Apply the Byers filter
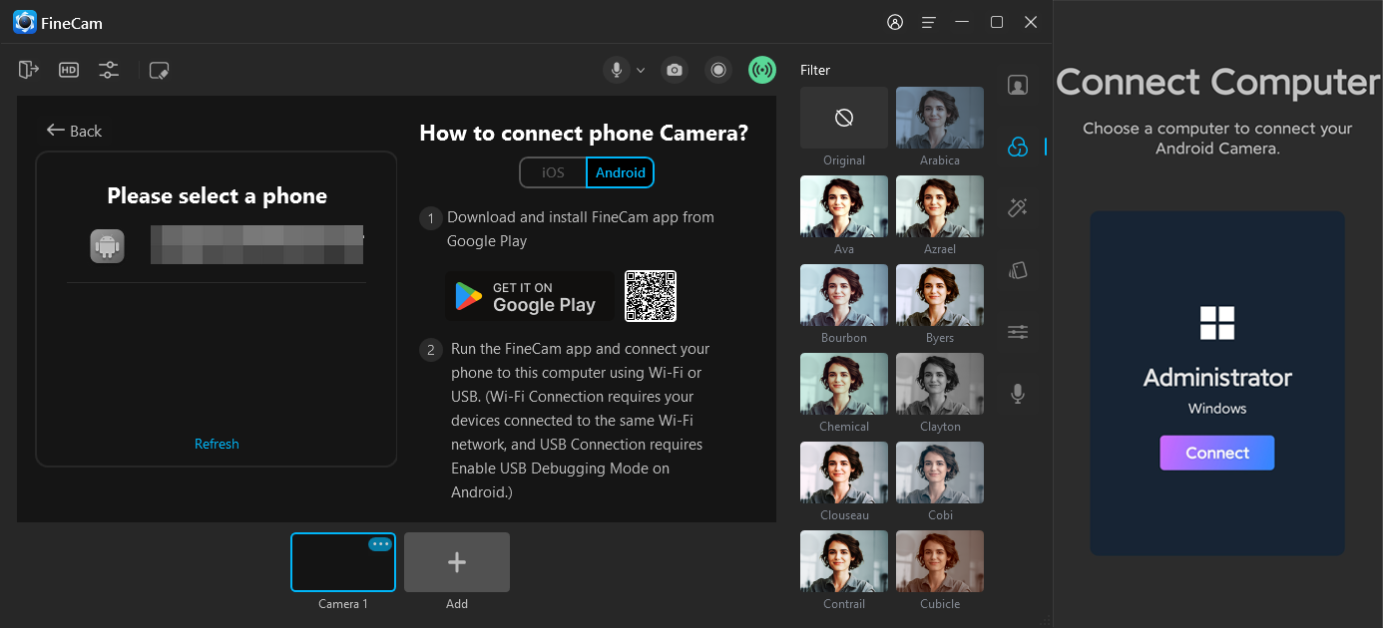The height and width of the screenshot is (628, 1383). [x=940, y=295]
